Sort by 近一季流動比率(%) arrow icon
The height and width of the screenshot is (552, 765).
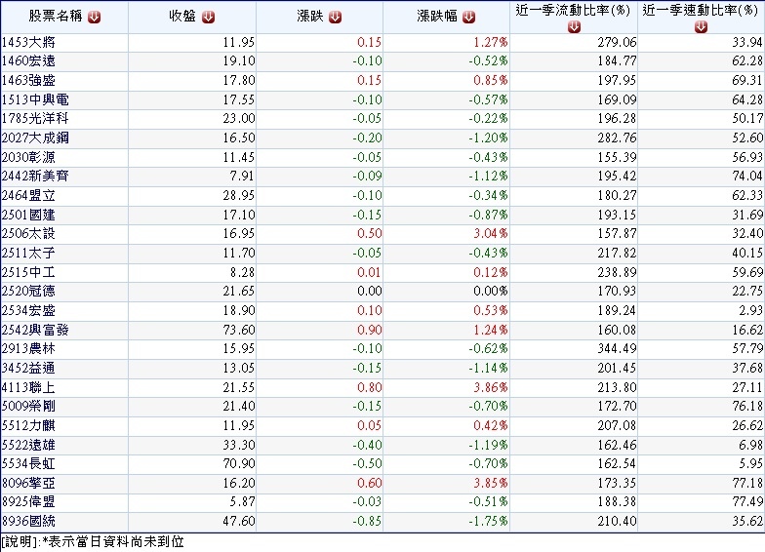click(574, 27)
